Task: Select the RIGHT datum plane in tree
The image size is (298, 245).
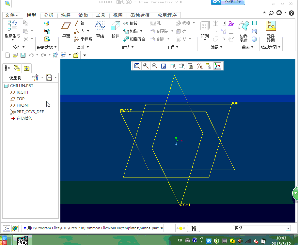Action: click(20, 92)
